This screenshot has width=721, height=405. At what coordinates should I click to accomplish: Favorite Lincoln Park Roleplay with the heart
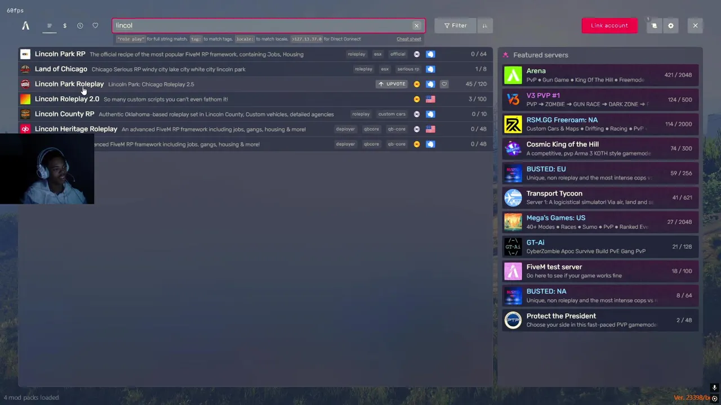pyautogui.click(x=444, y=84)
